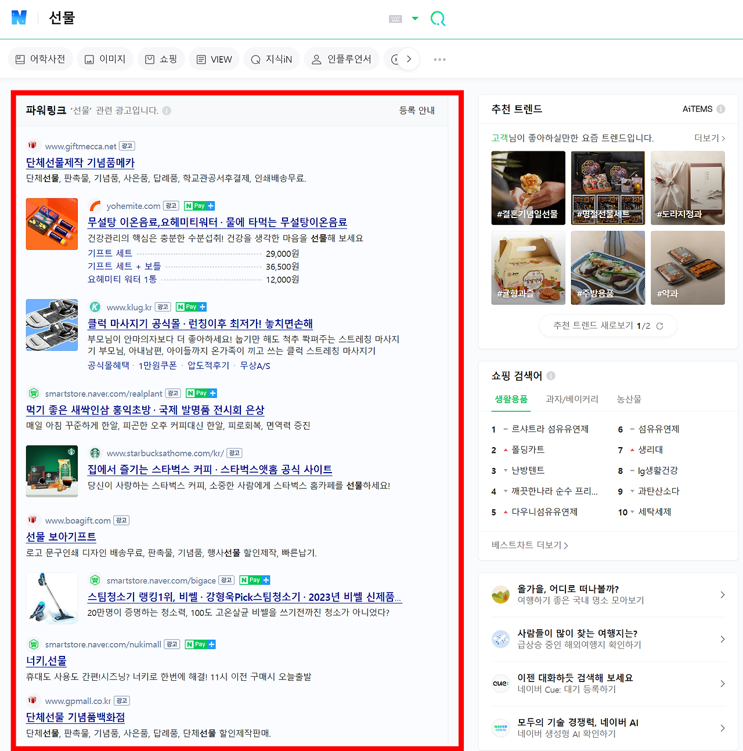Image resolution: width=743 pixels, height=751 pixels.
Task: Open the 요헤미티 워터 1통 price link
Action: point(122,279)
